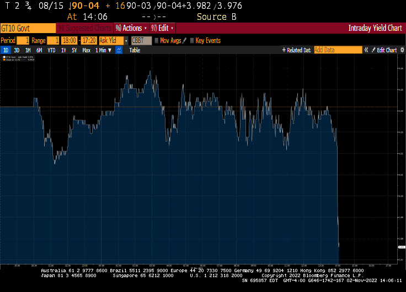Toggle the Key Events checkbox
The width and height of the screenshot is (406, 292).
pos(192,40)
